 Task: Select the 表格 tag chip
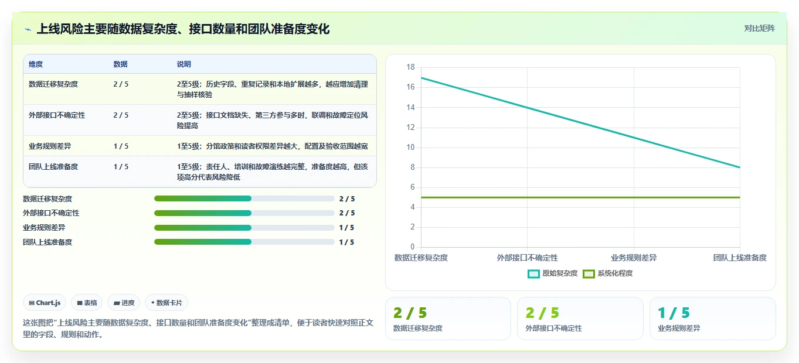(87, 303)
